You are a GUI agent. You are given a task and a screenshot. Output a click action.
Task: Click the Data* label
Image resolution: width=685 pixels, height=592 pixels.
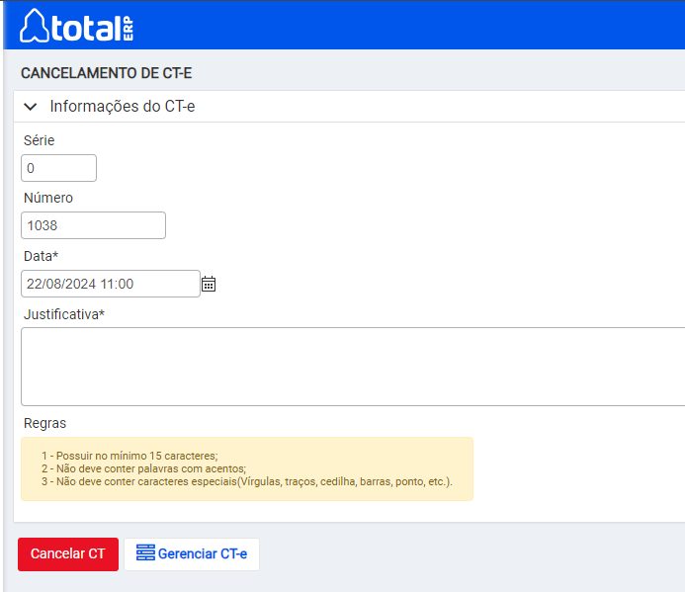pos(42,256)
